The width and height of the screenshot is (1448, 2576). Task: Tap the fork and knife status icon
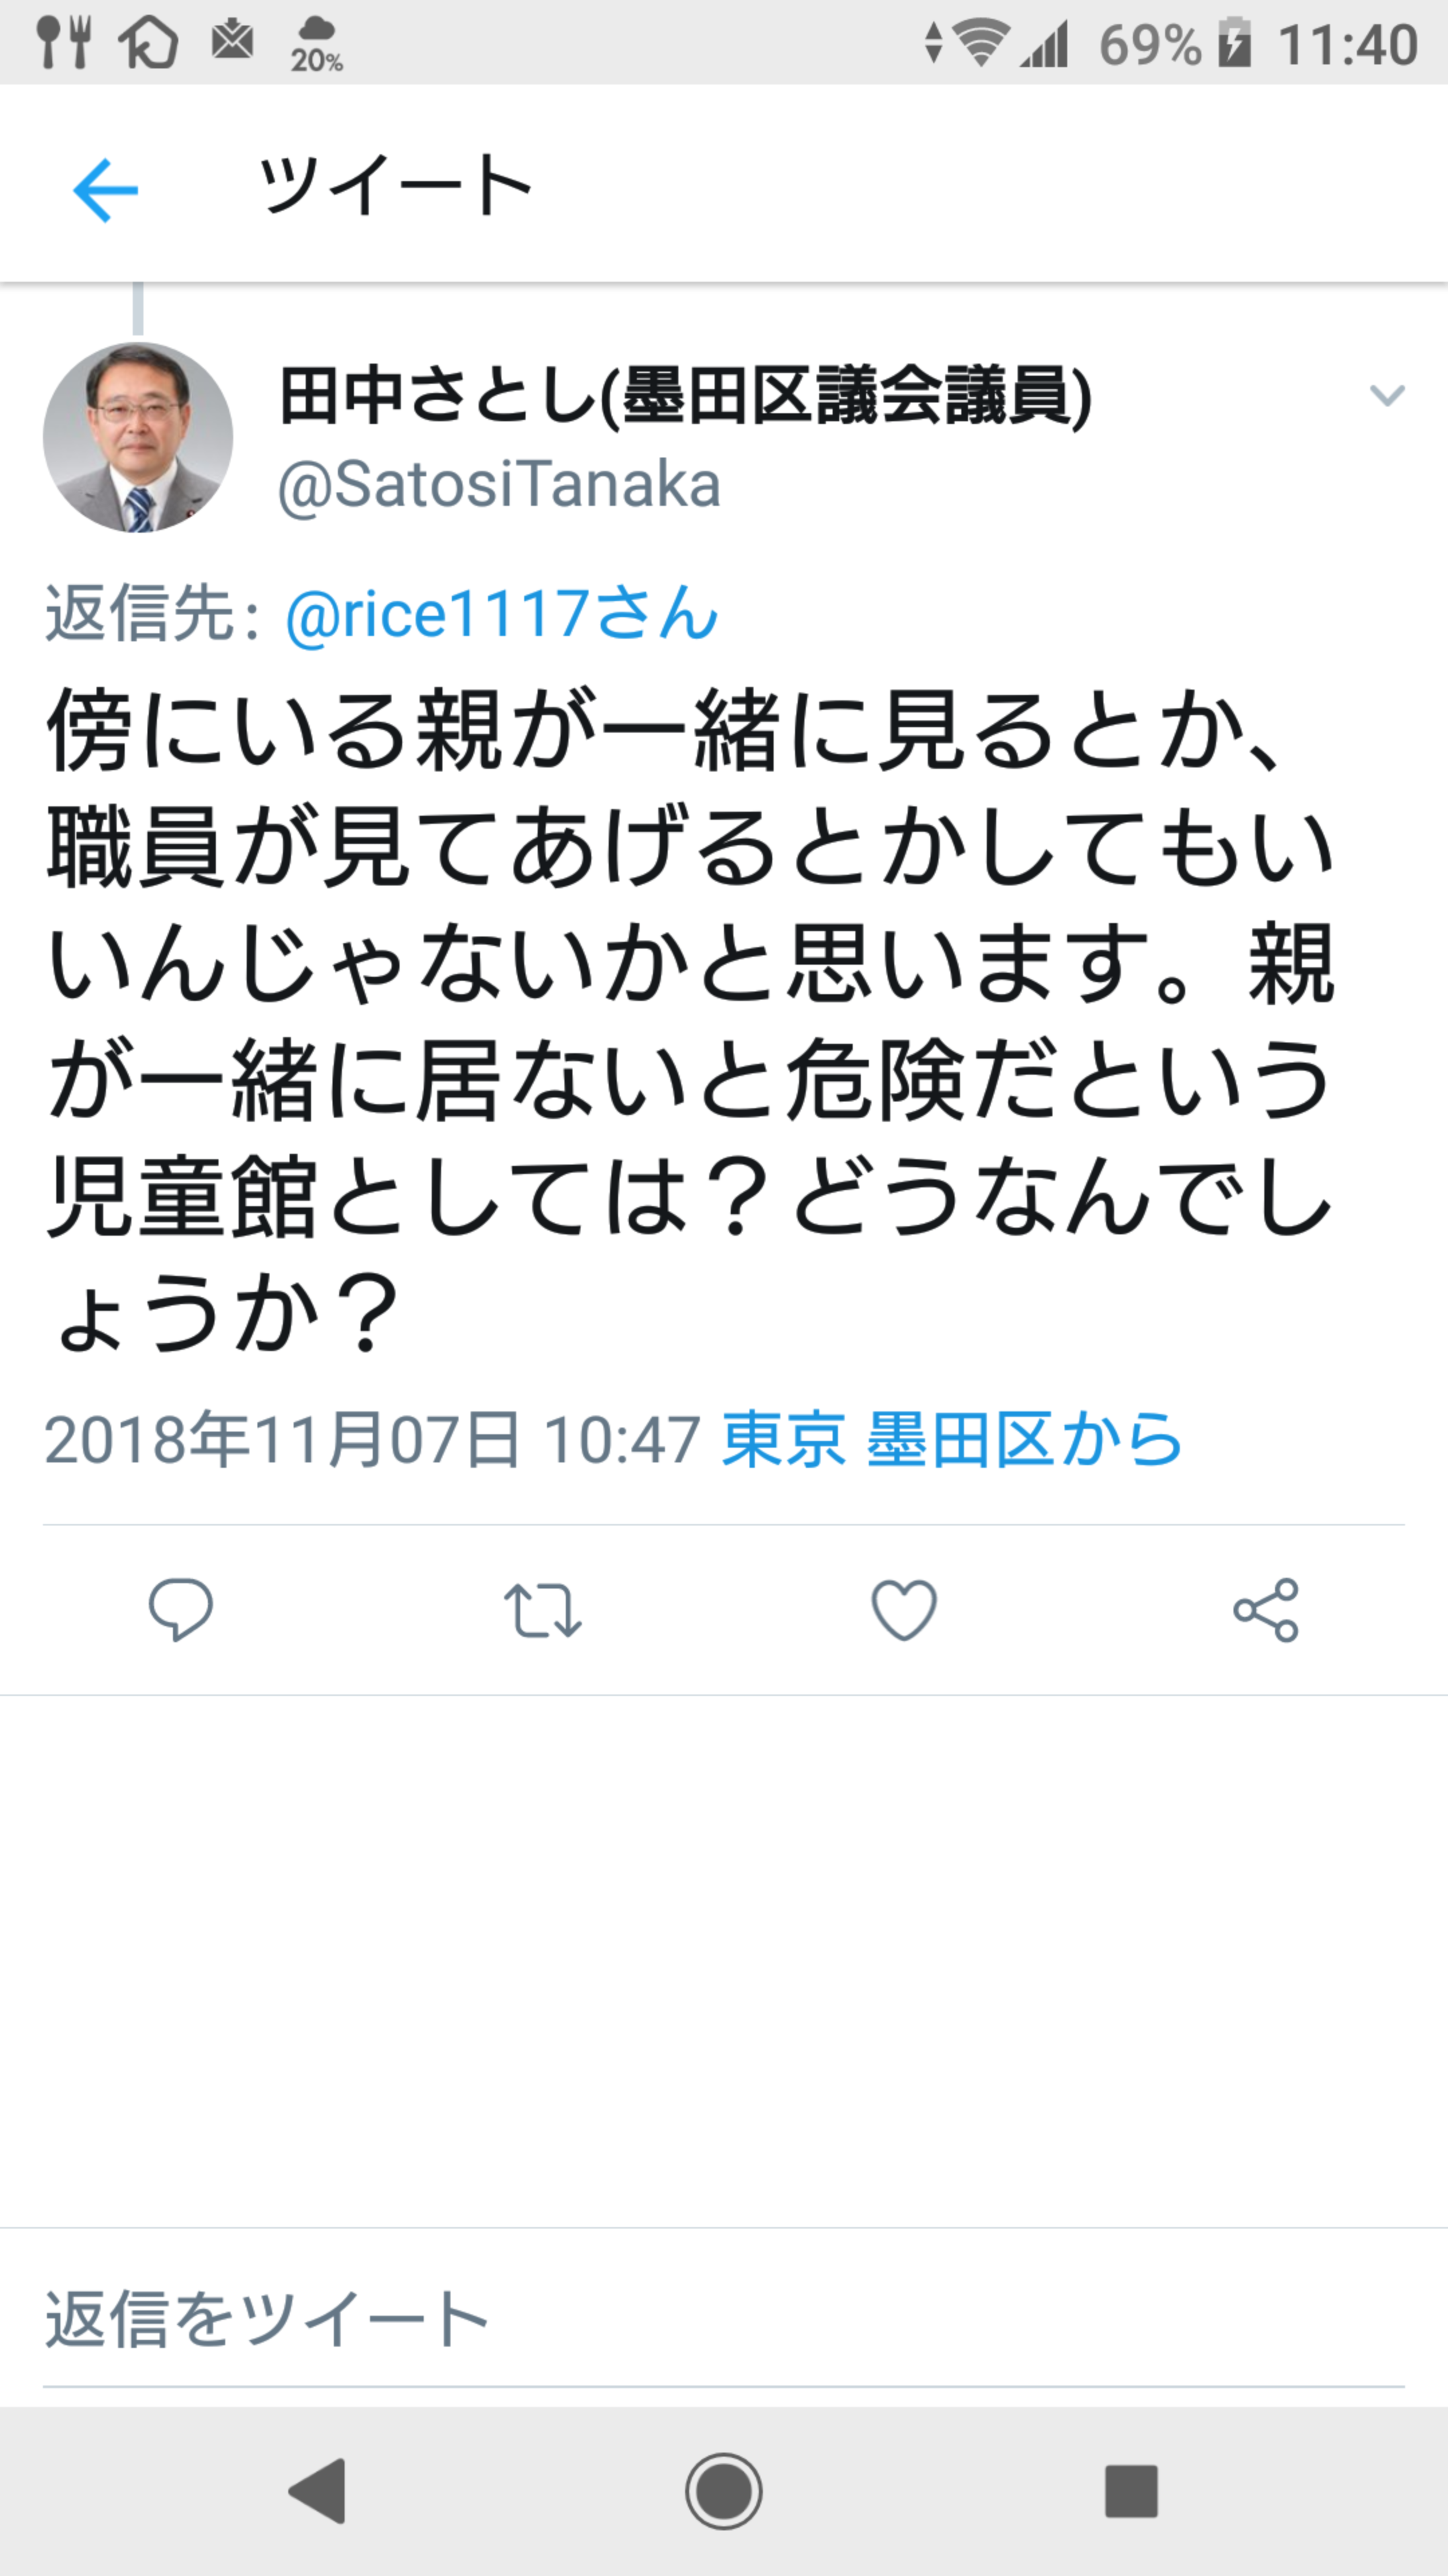tap(64, 42)
